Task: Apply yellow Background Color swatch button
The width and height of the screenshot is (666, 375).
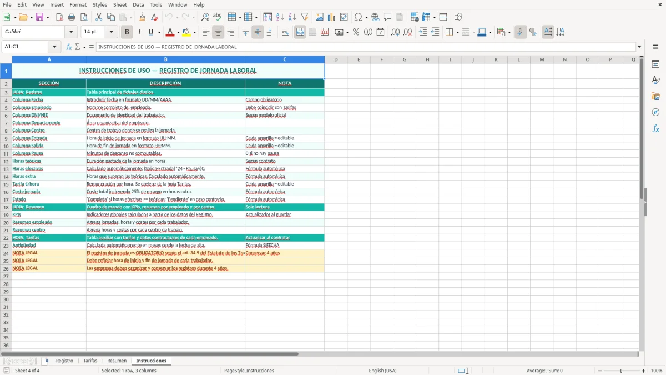Action: click(186, 32)
